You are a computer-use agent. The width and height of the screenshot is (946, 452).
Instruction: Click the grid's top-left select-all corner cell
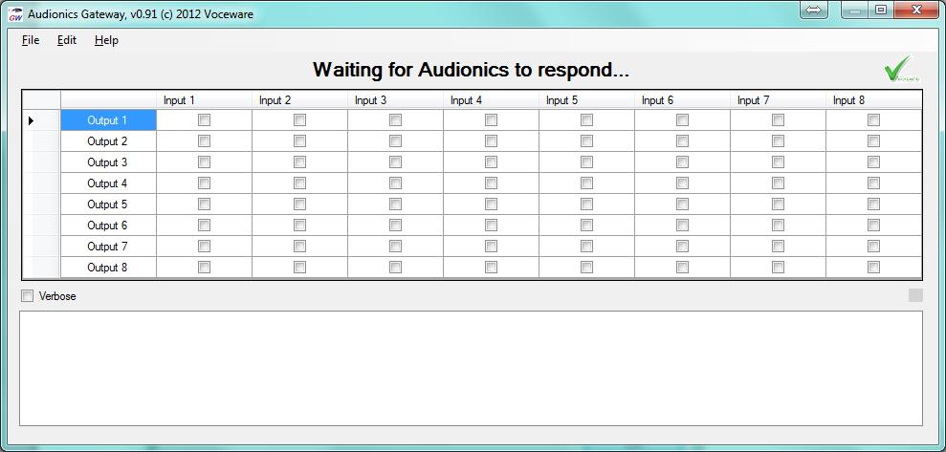point(41,100)
